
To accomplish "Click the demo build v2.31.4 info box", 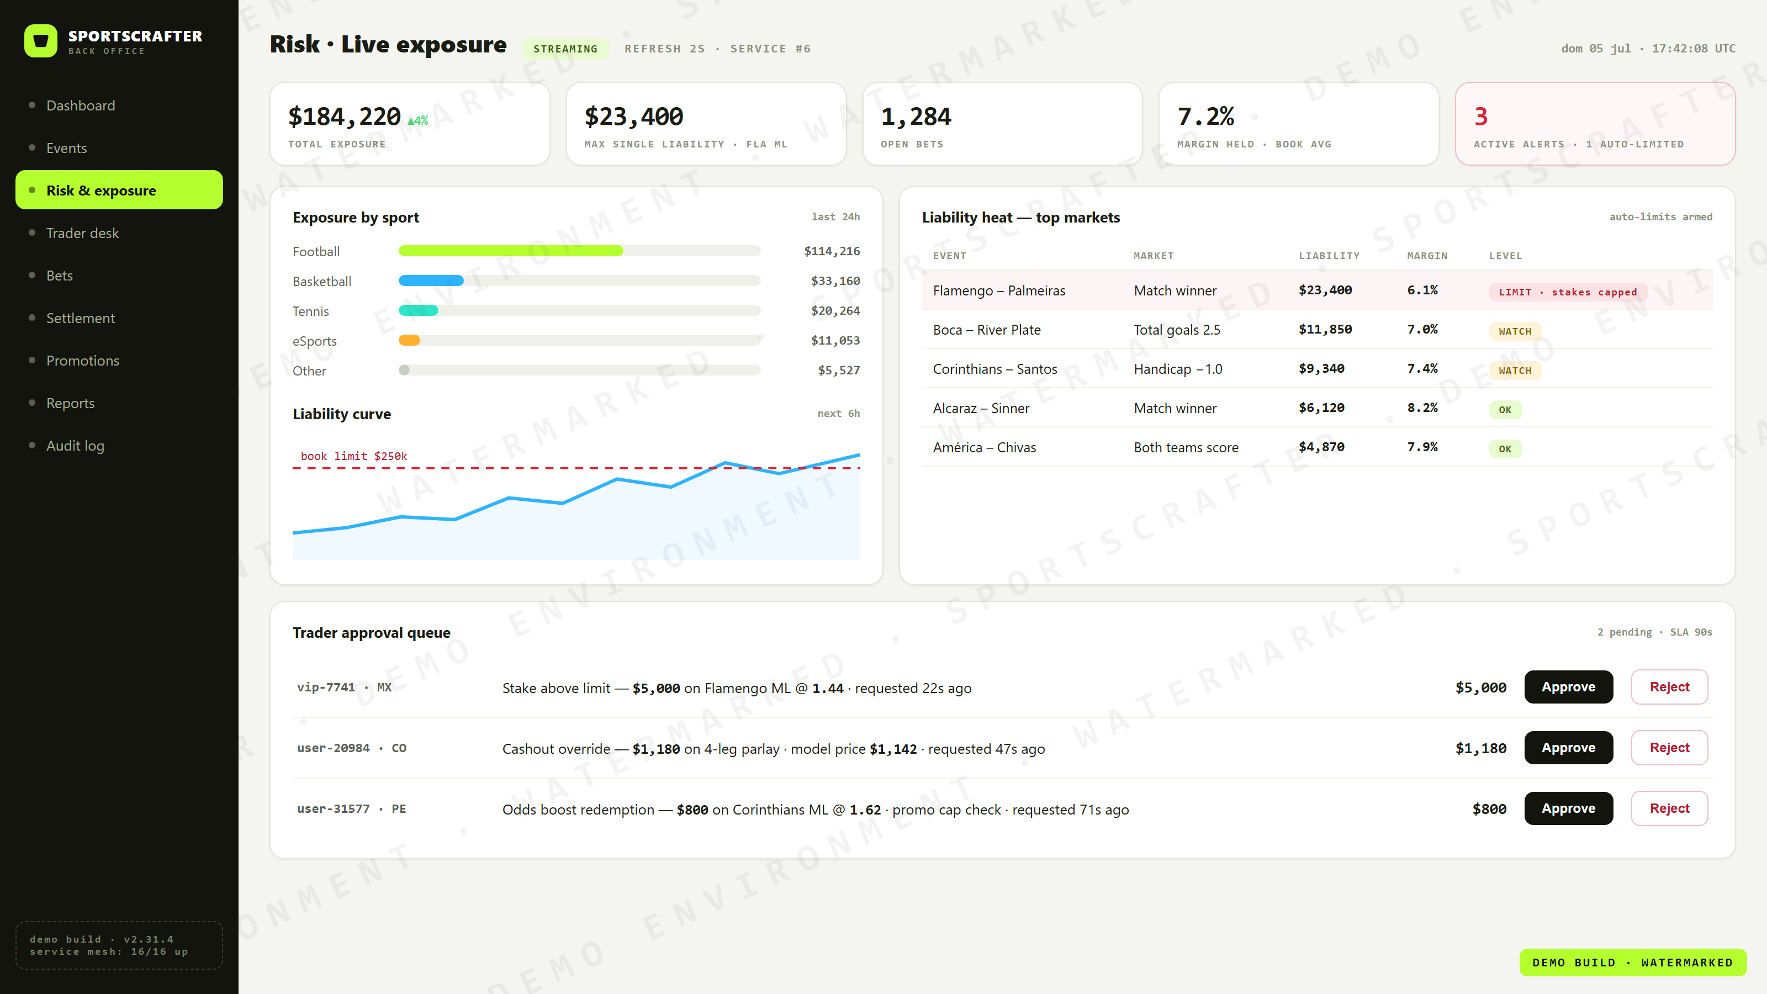I will (x=119, y=945).
